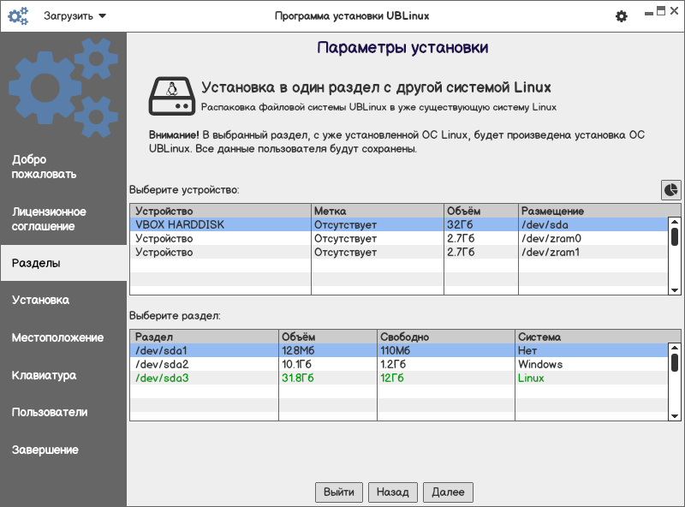This screenshot has height=507, width=685.
Task: Click device list scrollbar down arrow
Action: pos(675,290)
